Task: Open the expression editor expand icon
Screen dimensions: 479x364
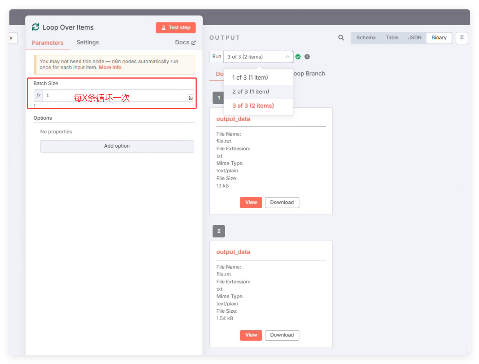Action: (x=190, y=98)
